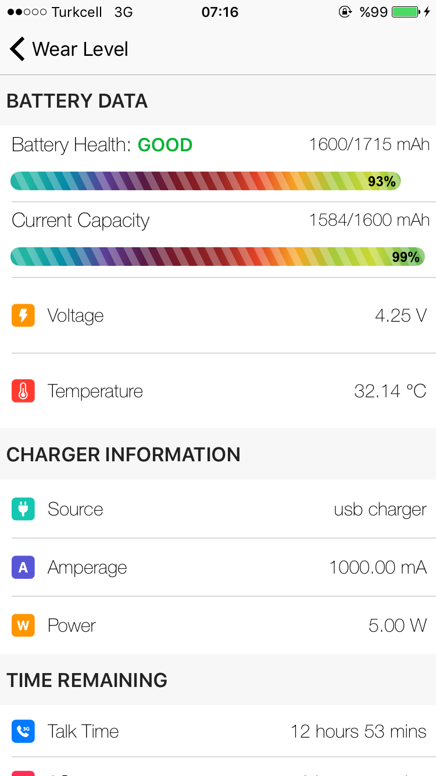Tap the purple Amperage icon
The width and height of the screenshot is (436, 776).
(x=23, y=567)
